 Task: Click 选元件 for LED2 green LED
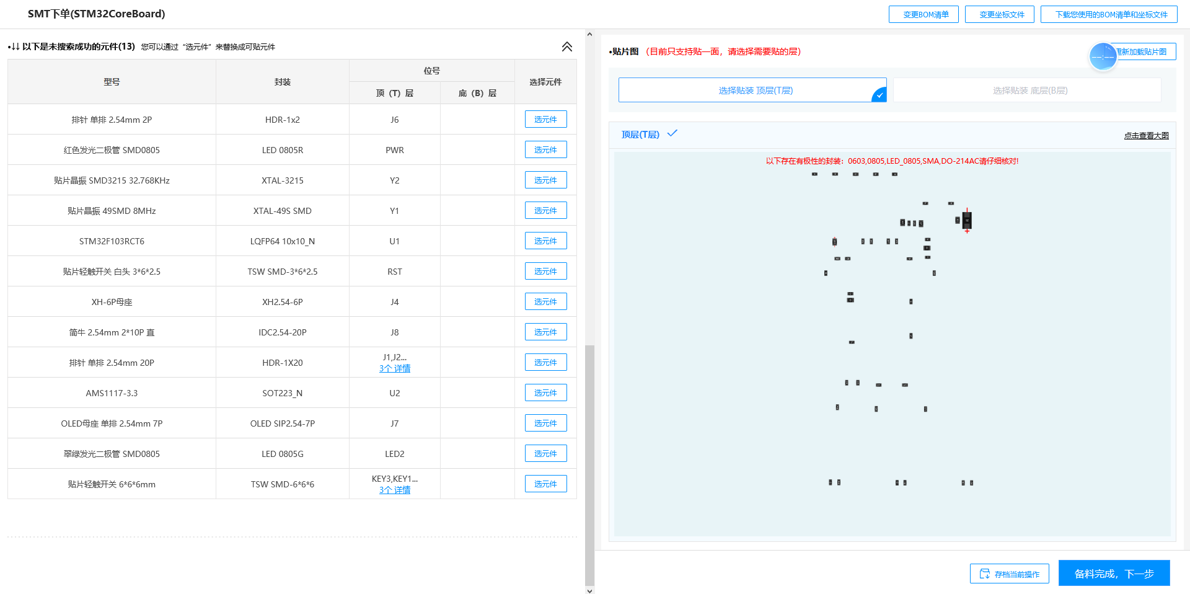pos(545,453)
